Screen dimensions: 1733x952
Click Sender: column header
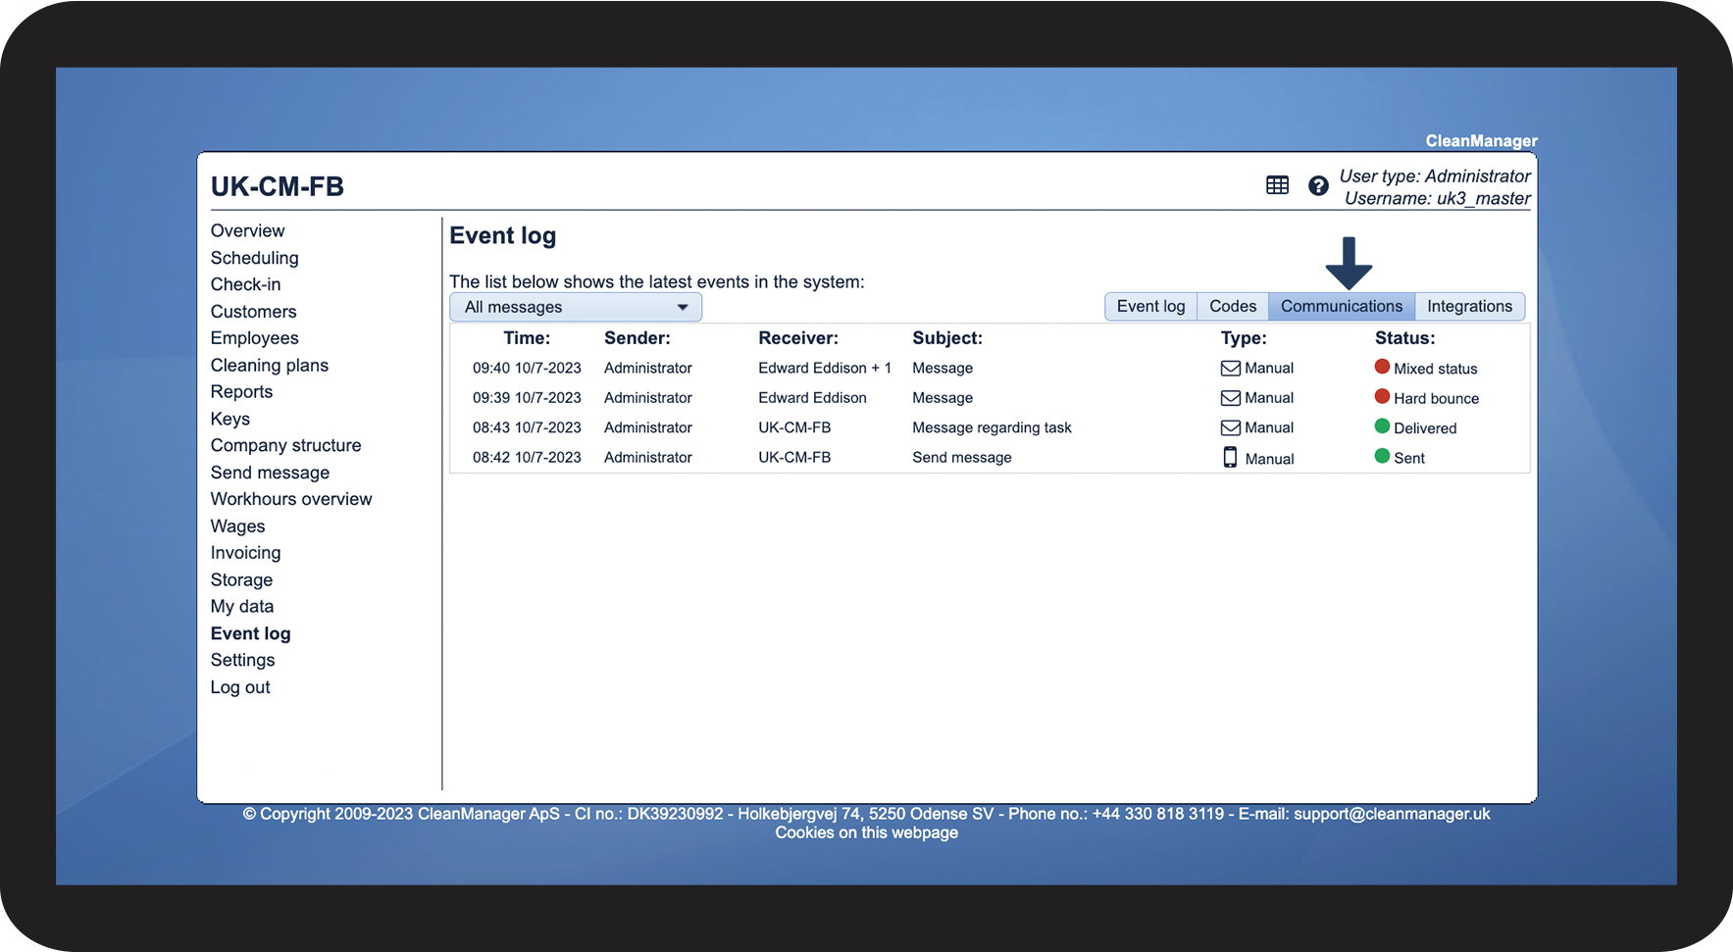click(x=637, y=338)
